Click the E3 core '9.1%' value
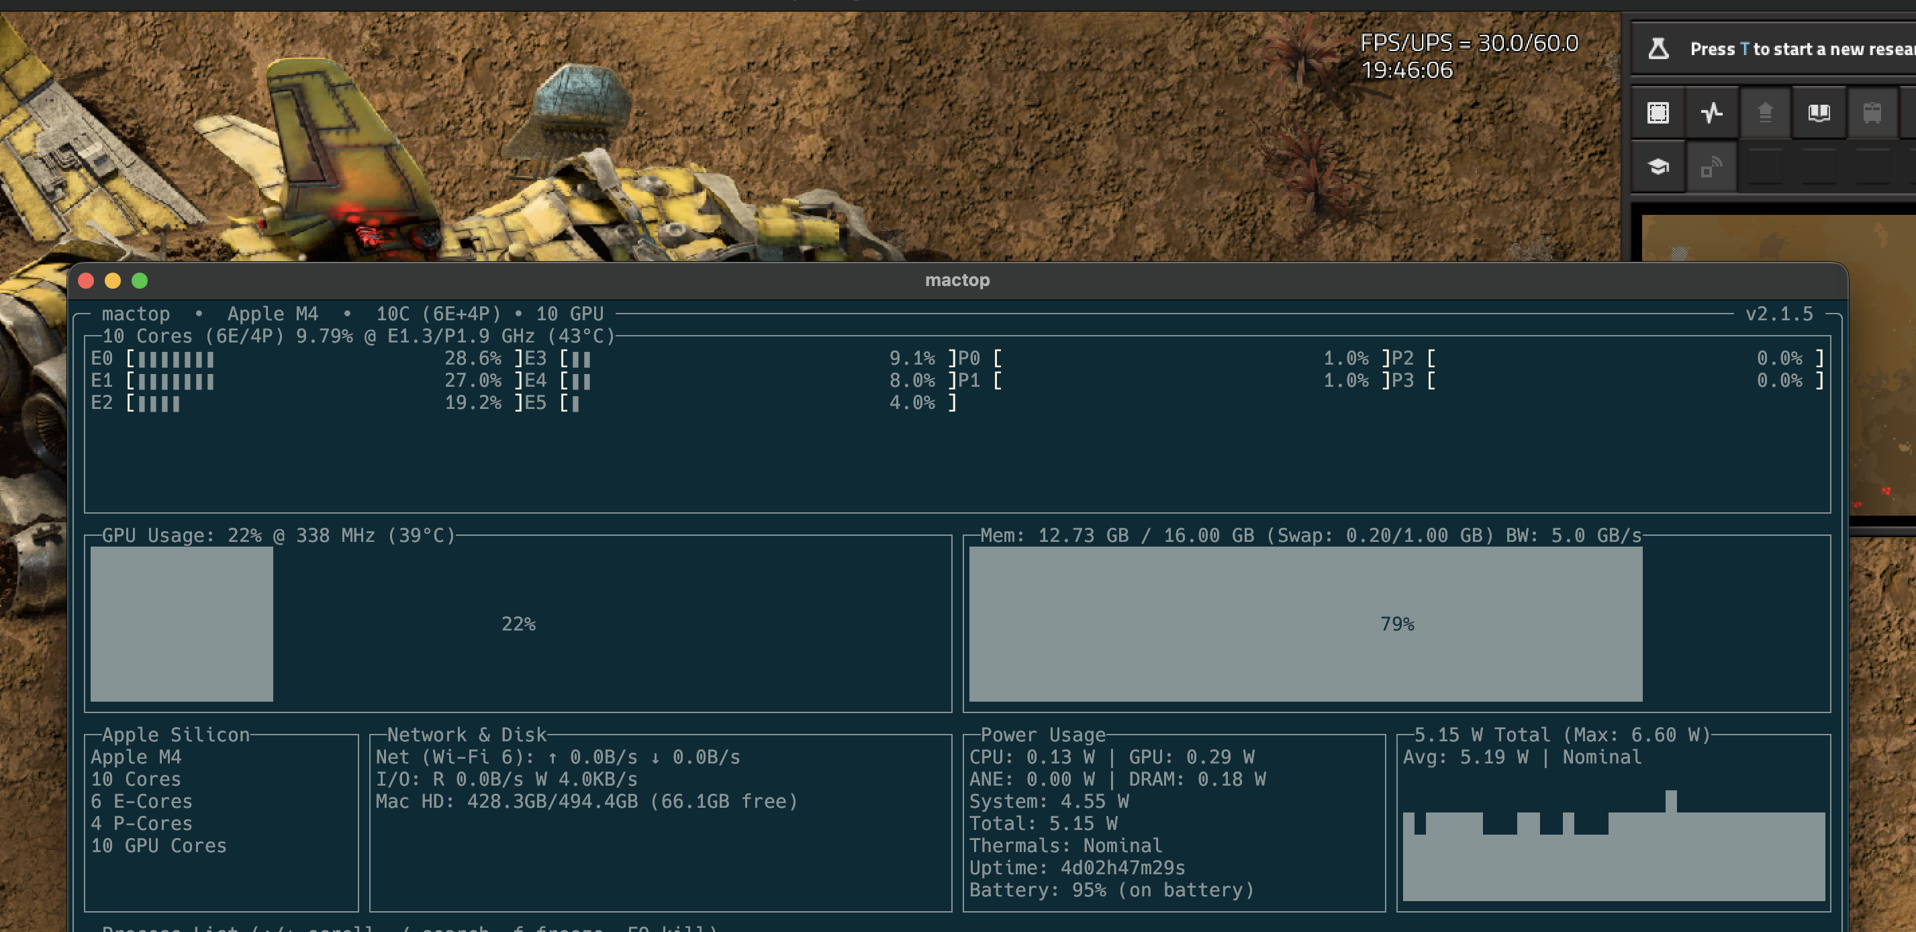The height and width of the screenshot is (932, 1916). coord(912,359)
